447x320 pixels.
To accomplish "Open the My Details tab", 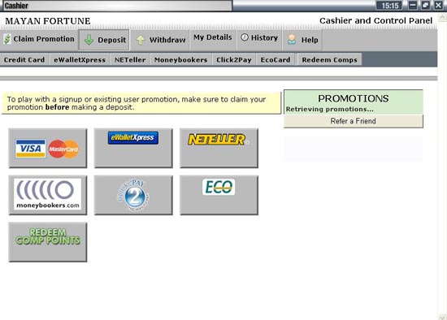I will 213,37.
